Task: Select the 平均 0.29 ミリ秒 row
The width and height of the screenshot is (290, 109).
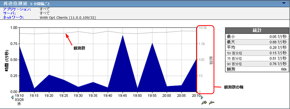Action: coord(257,47)
